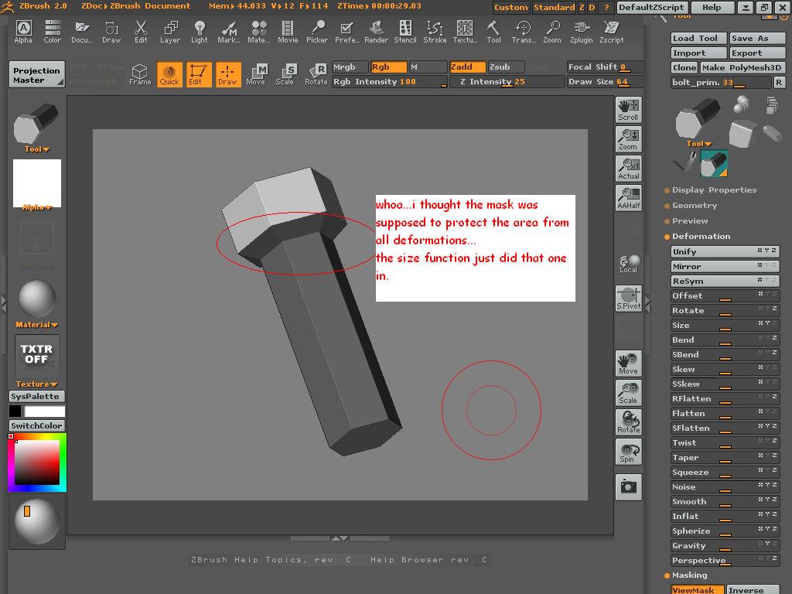Open the Alpha palette icon
Image resolution: width=792 pixels, height=594 pixels.
[23, 32]
